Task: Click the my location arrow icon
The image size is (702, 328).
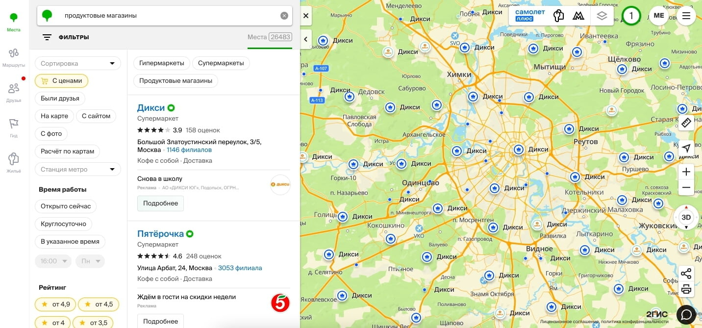Action: point(686,148)
